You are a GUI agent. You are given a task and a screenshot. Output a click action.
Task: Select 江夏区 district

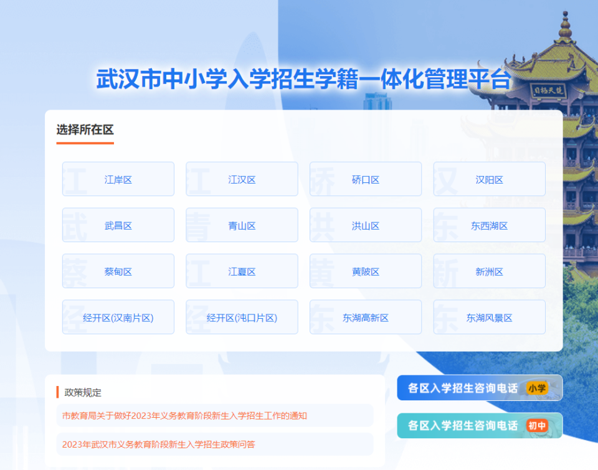click(242, 271)
